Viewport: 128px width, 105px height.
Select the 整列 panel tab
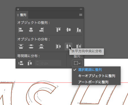coord(22,15)
